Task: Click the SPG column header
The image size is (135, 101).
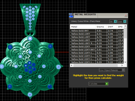Action: click(120, 27)
